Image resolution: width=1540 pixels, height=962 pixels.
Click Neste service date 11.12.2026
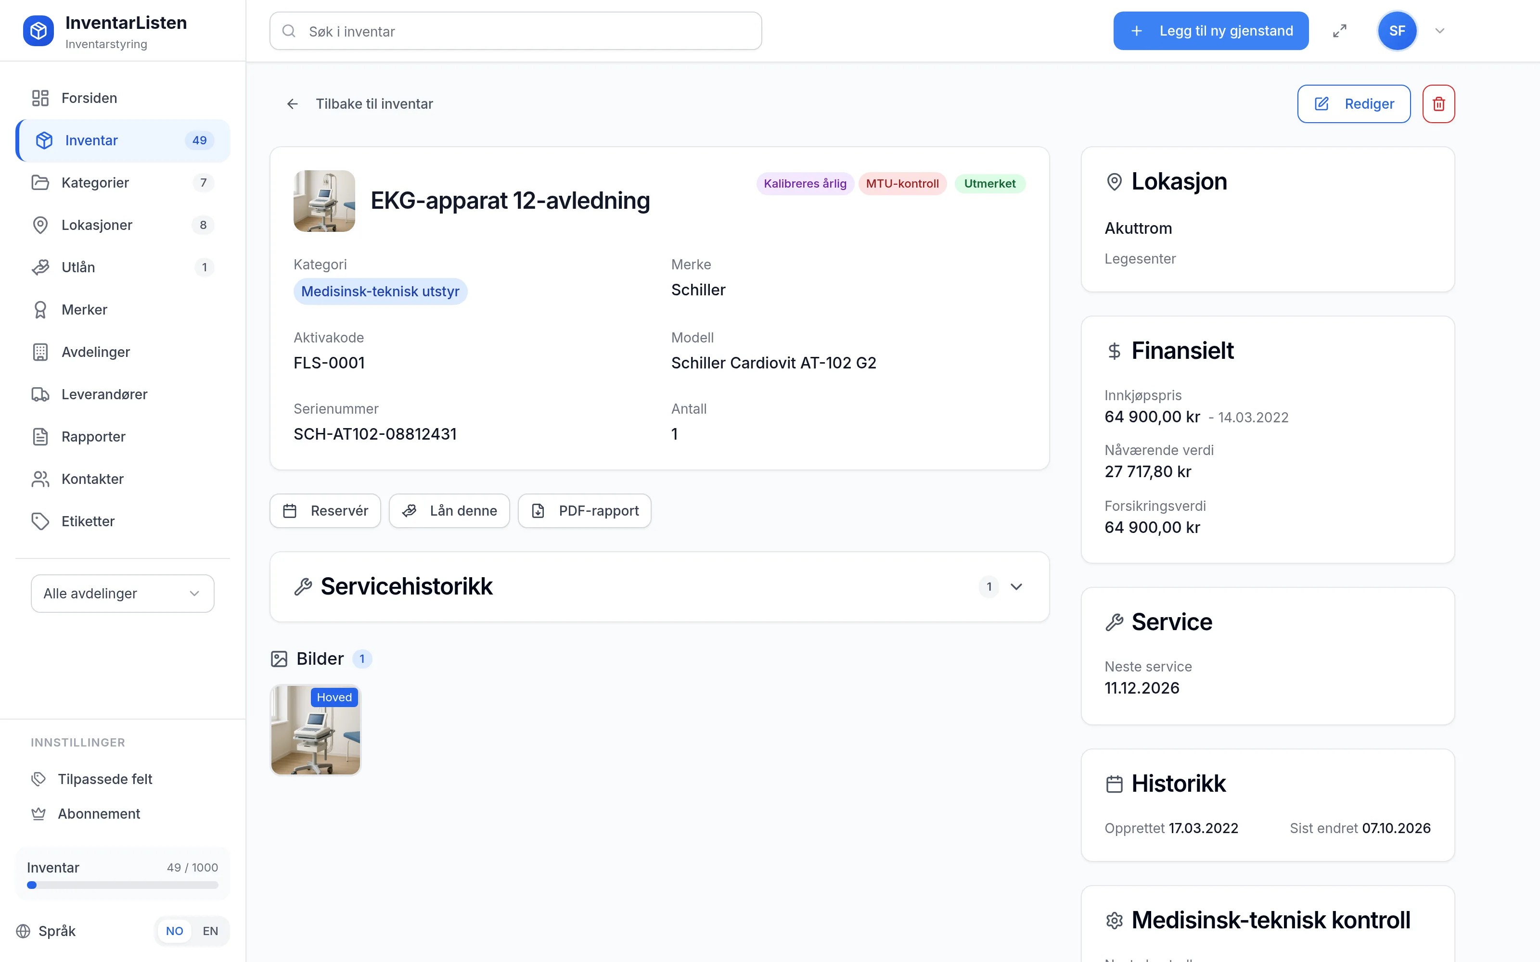point(1142,688)
